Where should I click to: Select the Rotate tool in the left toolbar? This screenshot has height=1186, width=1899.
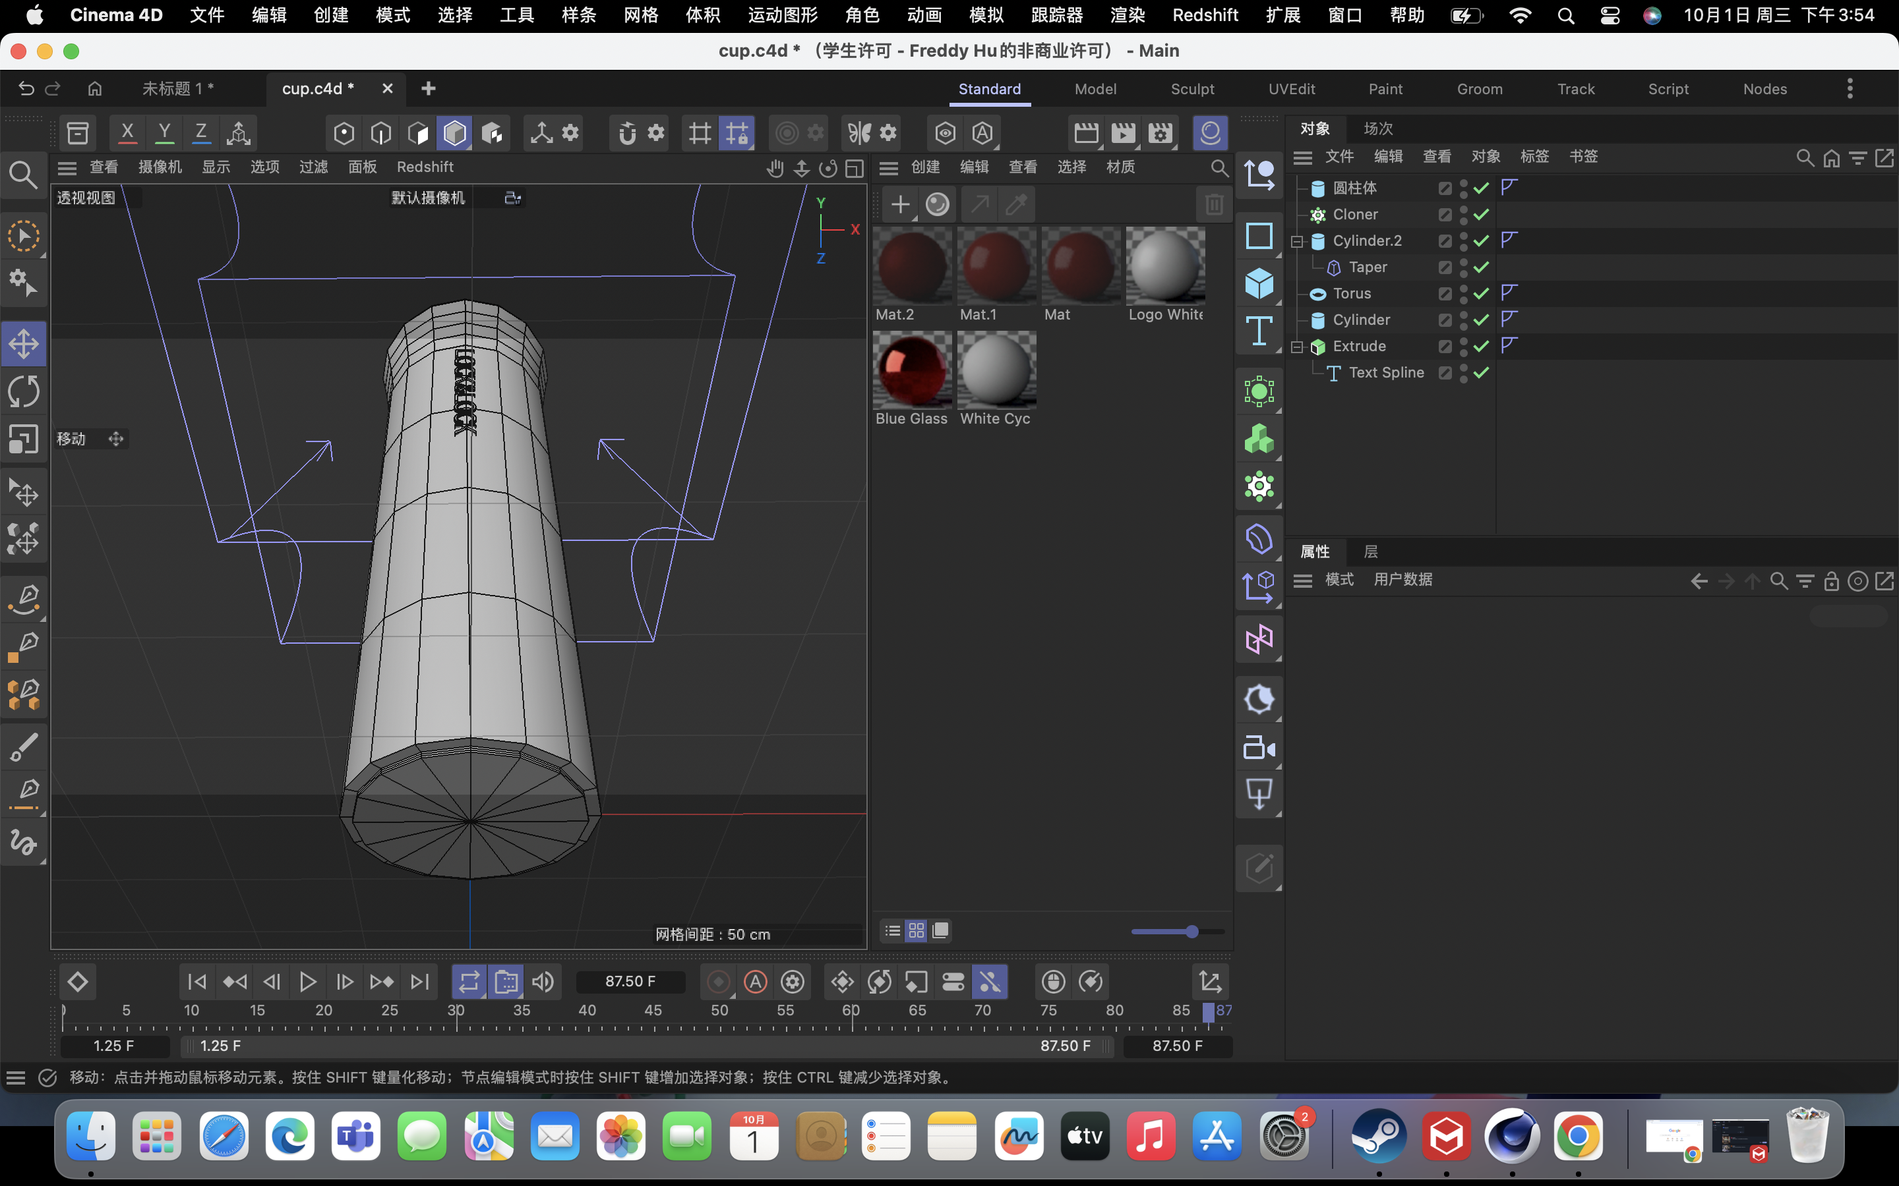(24, 391)
